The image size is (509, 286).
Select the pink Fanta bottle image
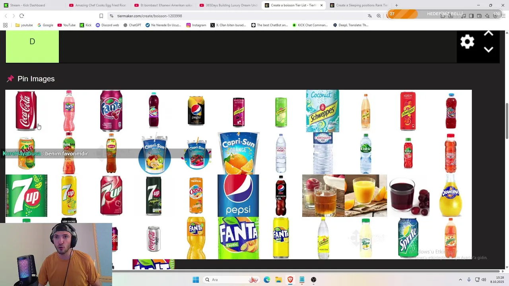coord(69,111)
